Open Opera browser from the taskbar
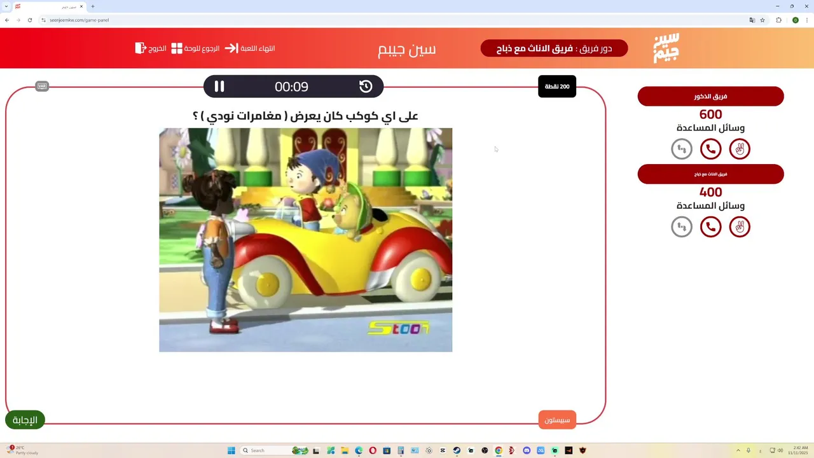Image resolution: width=814 pixels, height=458 pixels. pos(373,450)
